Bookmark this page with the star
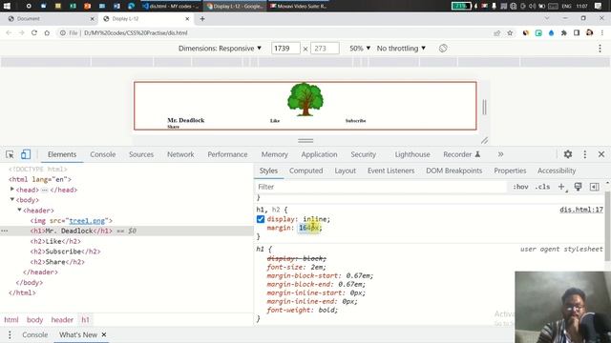 pyautogui.click(x=510, y=33)
